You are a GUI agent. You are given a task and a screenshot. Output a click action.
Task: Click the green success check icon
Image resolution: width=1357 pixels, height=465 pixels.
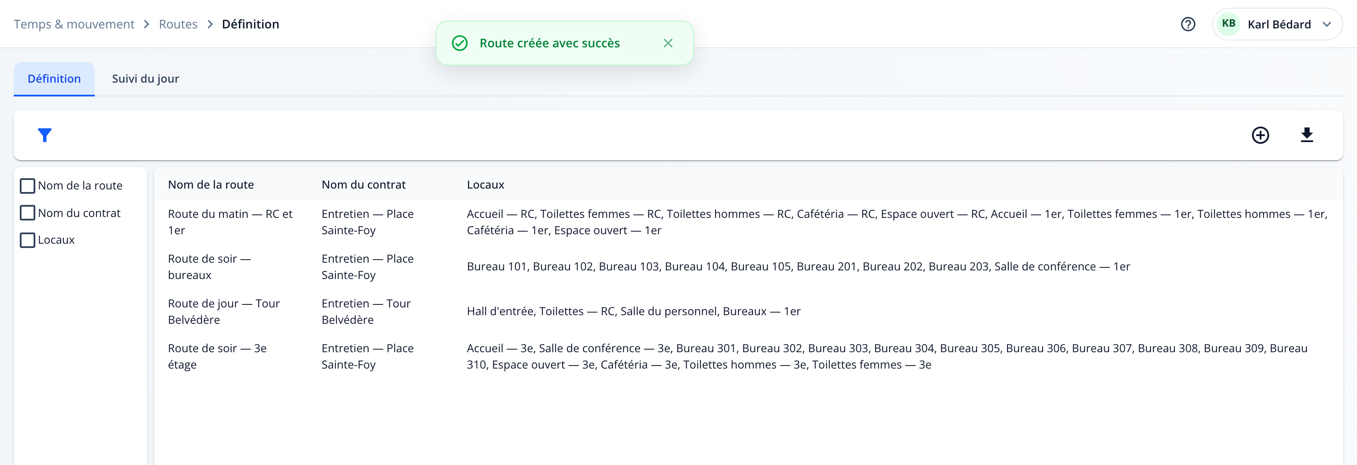pos(460,43)
